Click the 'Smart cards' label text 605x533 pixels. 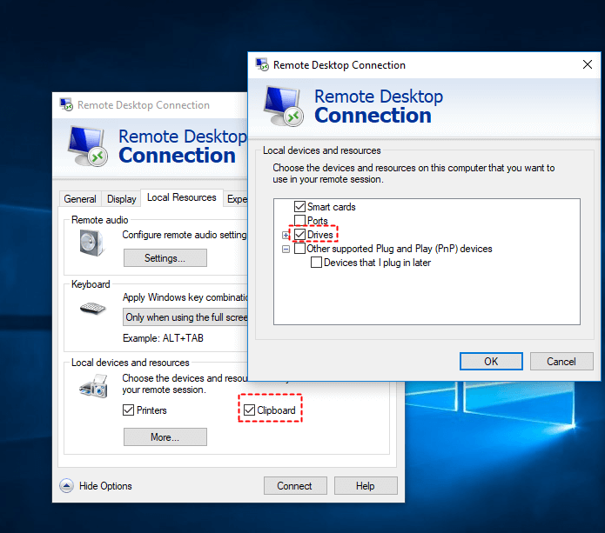pos(332,207)
